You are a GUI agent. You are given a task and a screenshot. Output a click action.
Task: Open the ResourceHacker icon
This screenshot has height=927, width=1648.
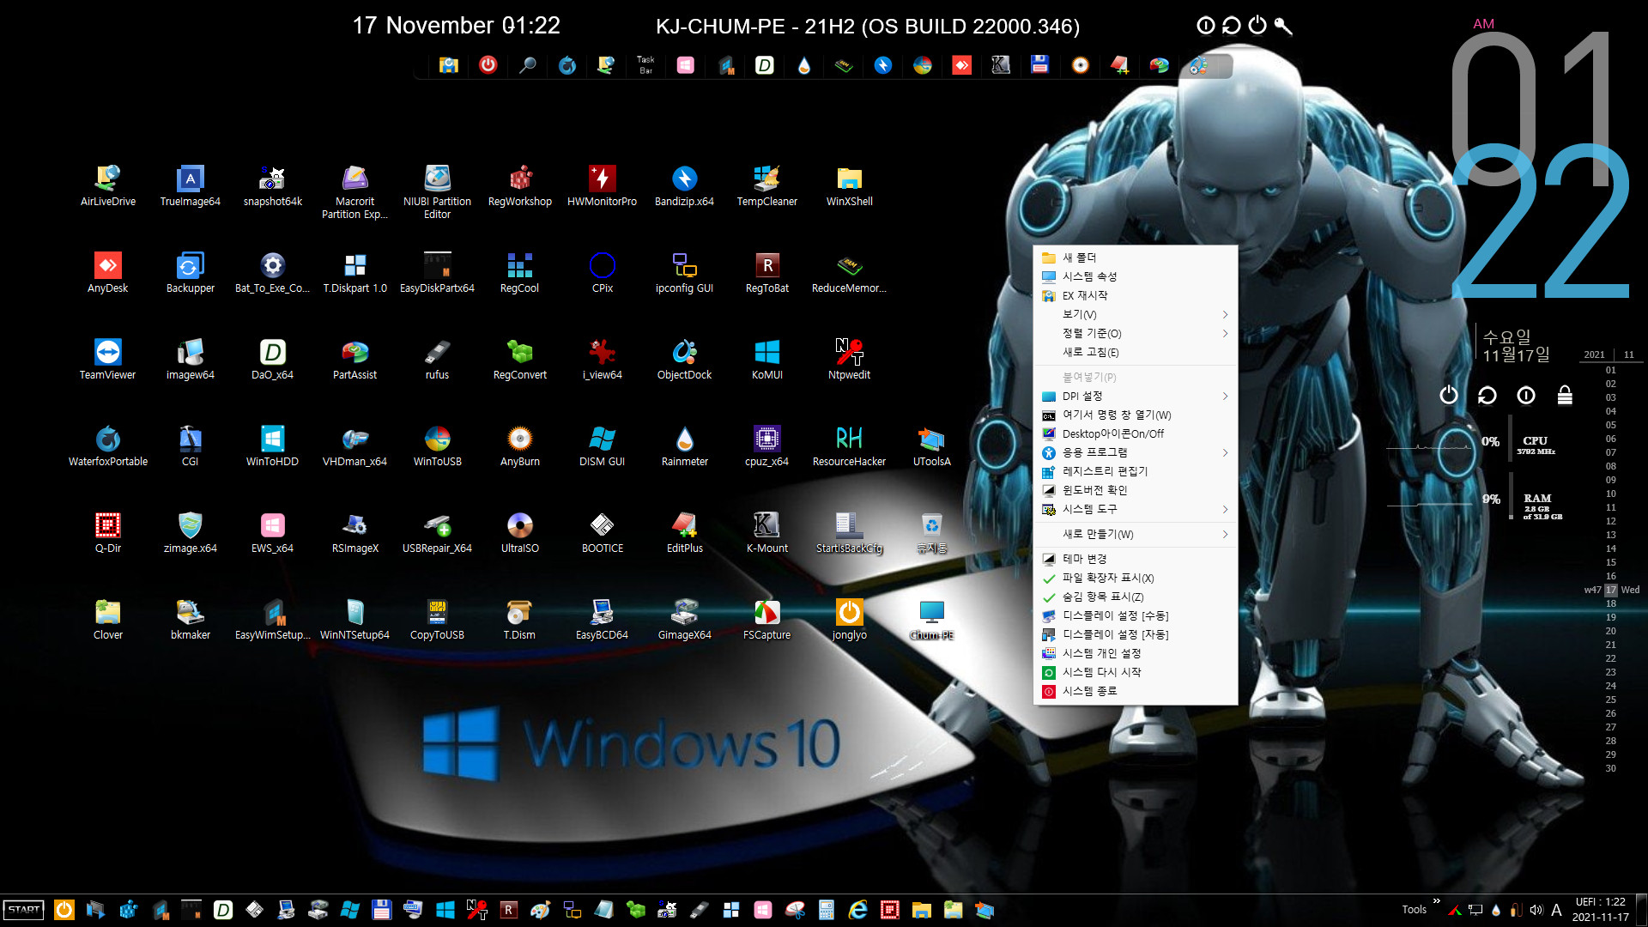tap(849, 445)
